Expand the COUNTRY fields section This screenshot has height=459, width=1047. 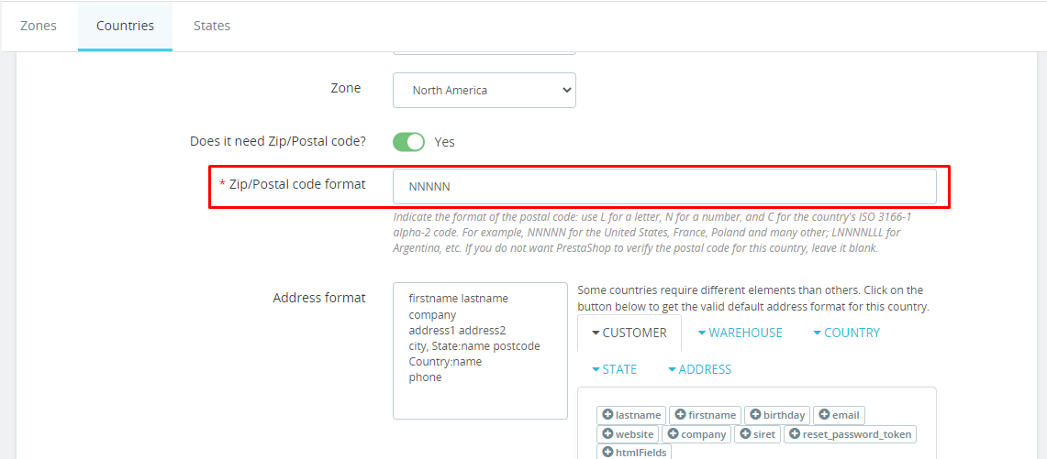pos(846,333)
